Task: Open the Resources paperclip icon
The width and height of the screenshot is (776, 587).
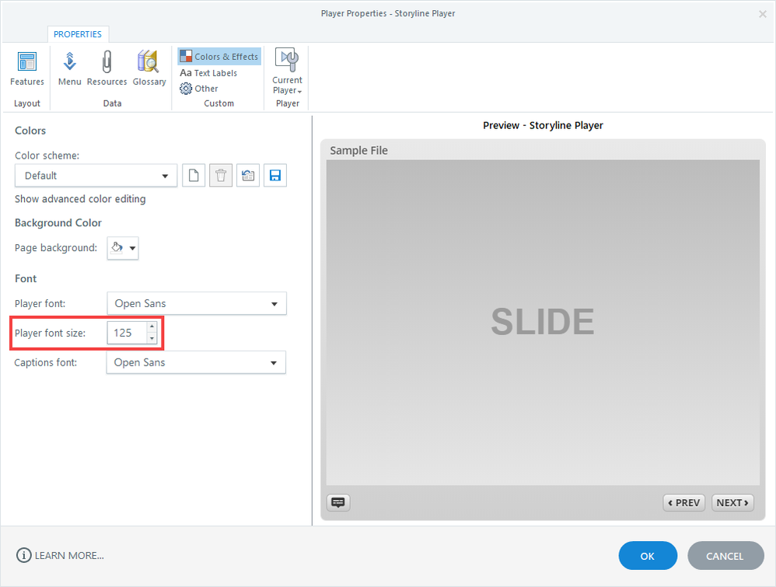Action: tap(107, 68)
